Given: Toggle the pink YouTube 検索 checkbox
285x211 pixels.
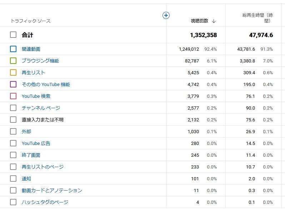Looking at the screenshot, I should tap(13, 96).
